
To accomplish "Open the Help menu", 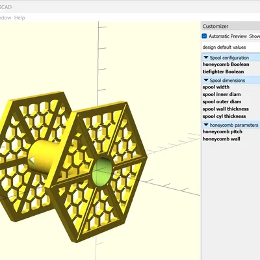I will (x=19, y=18).
